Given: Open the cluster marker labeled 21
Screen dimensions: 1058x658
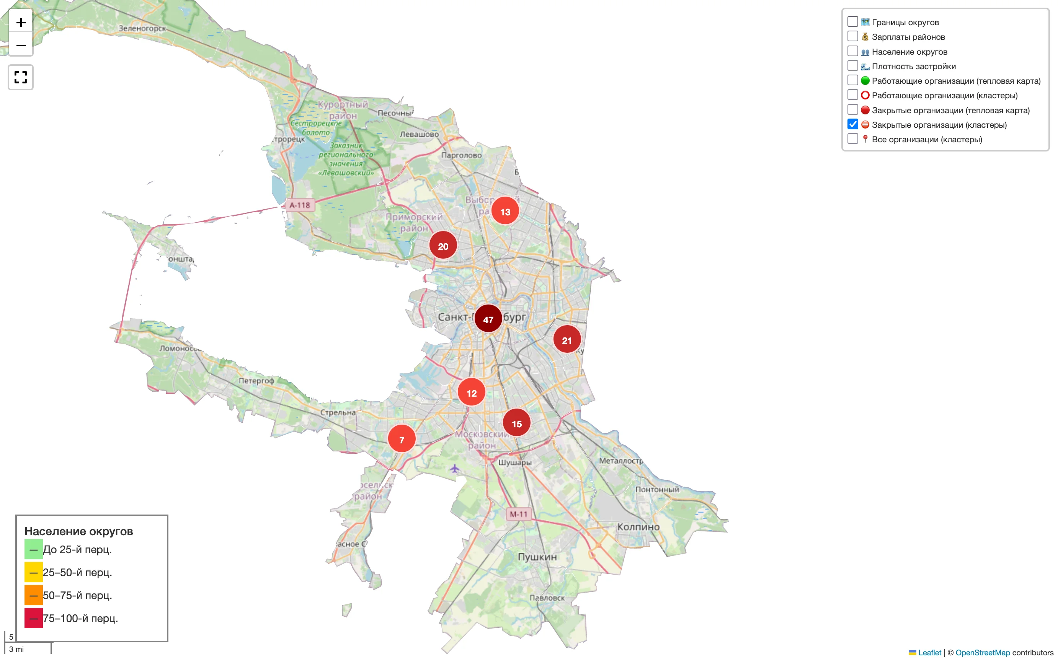Looking at the screenshot, I should click(x=567, y=340).
